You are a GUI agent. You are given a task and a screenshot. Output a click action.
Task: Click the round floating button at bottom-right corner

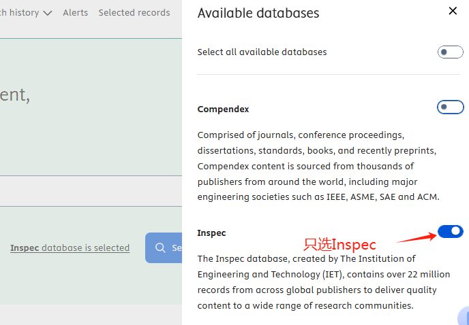[464, 317]
